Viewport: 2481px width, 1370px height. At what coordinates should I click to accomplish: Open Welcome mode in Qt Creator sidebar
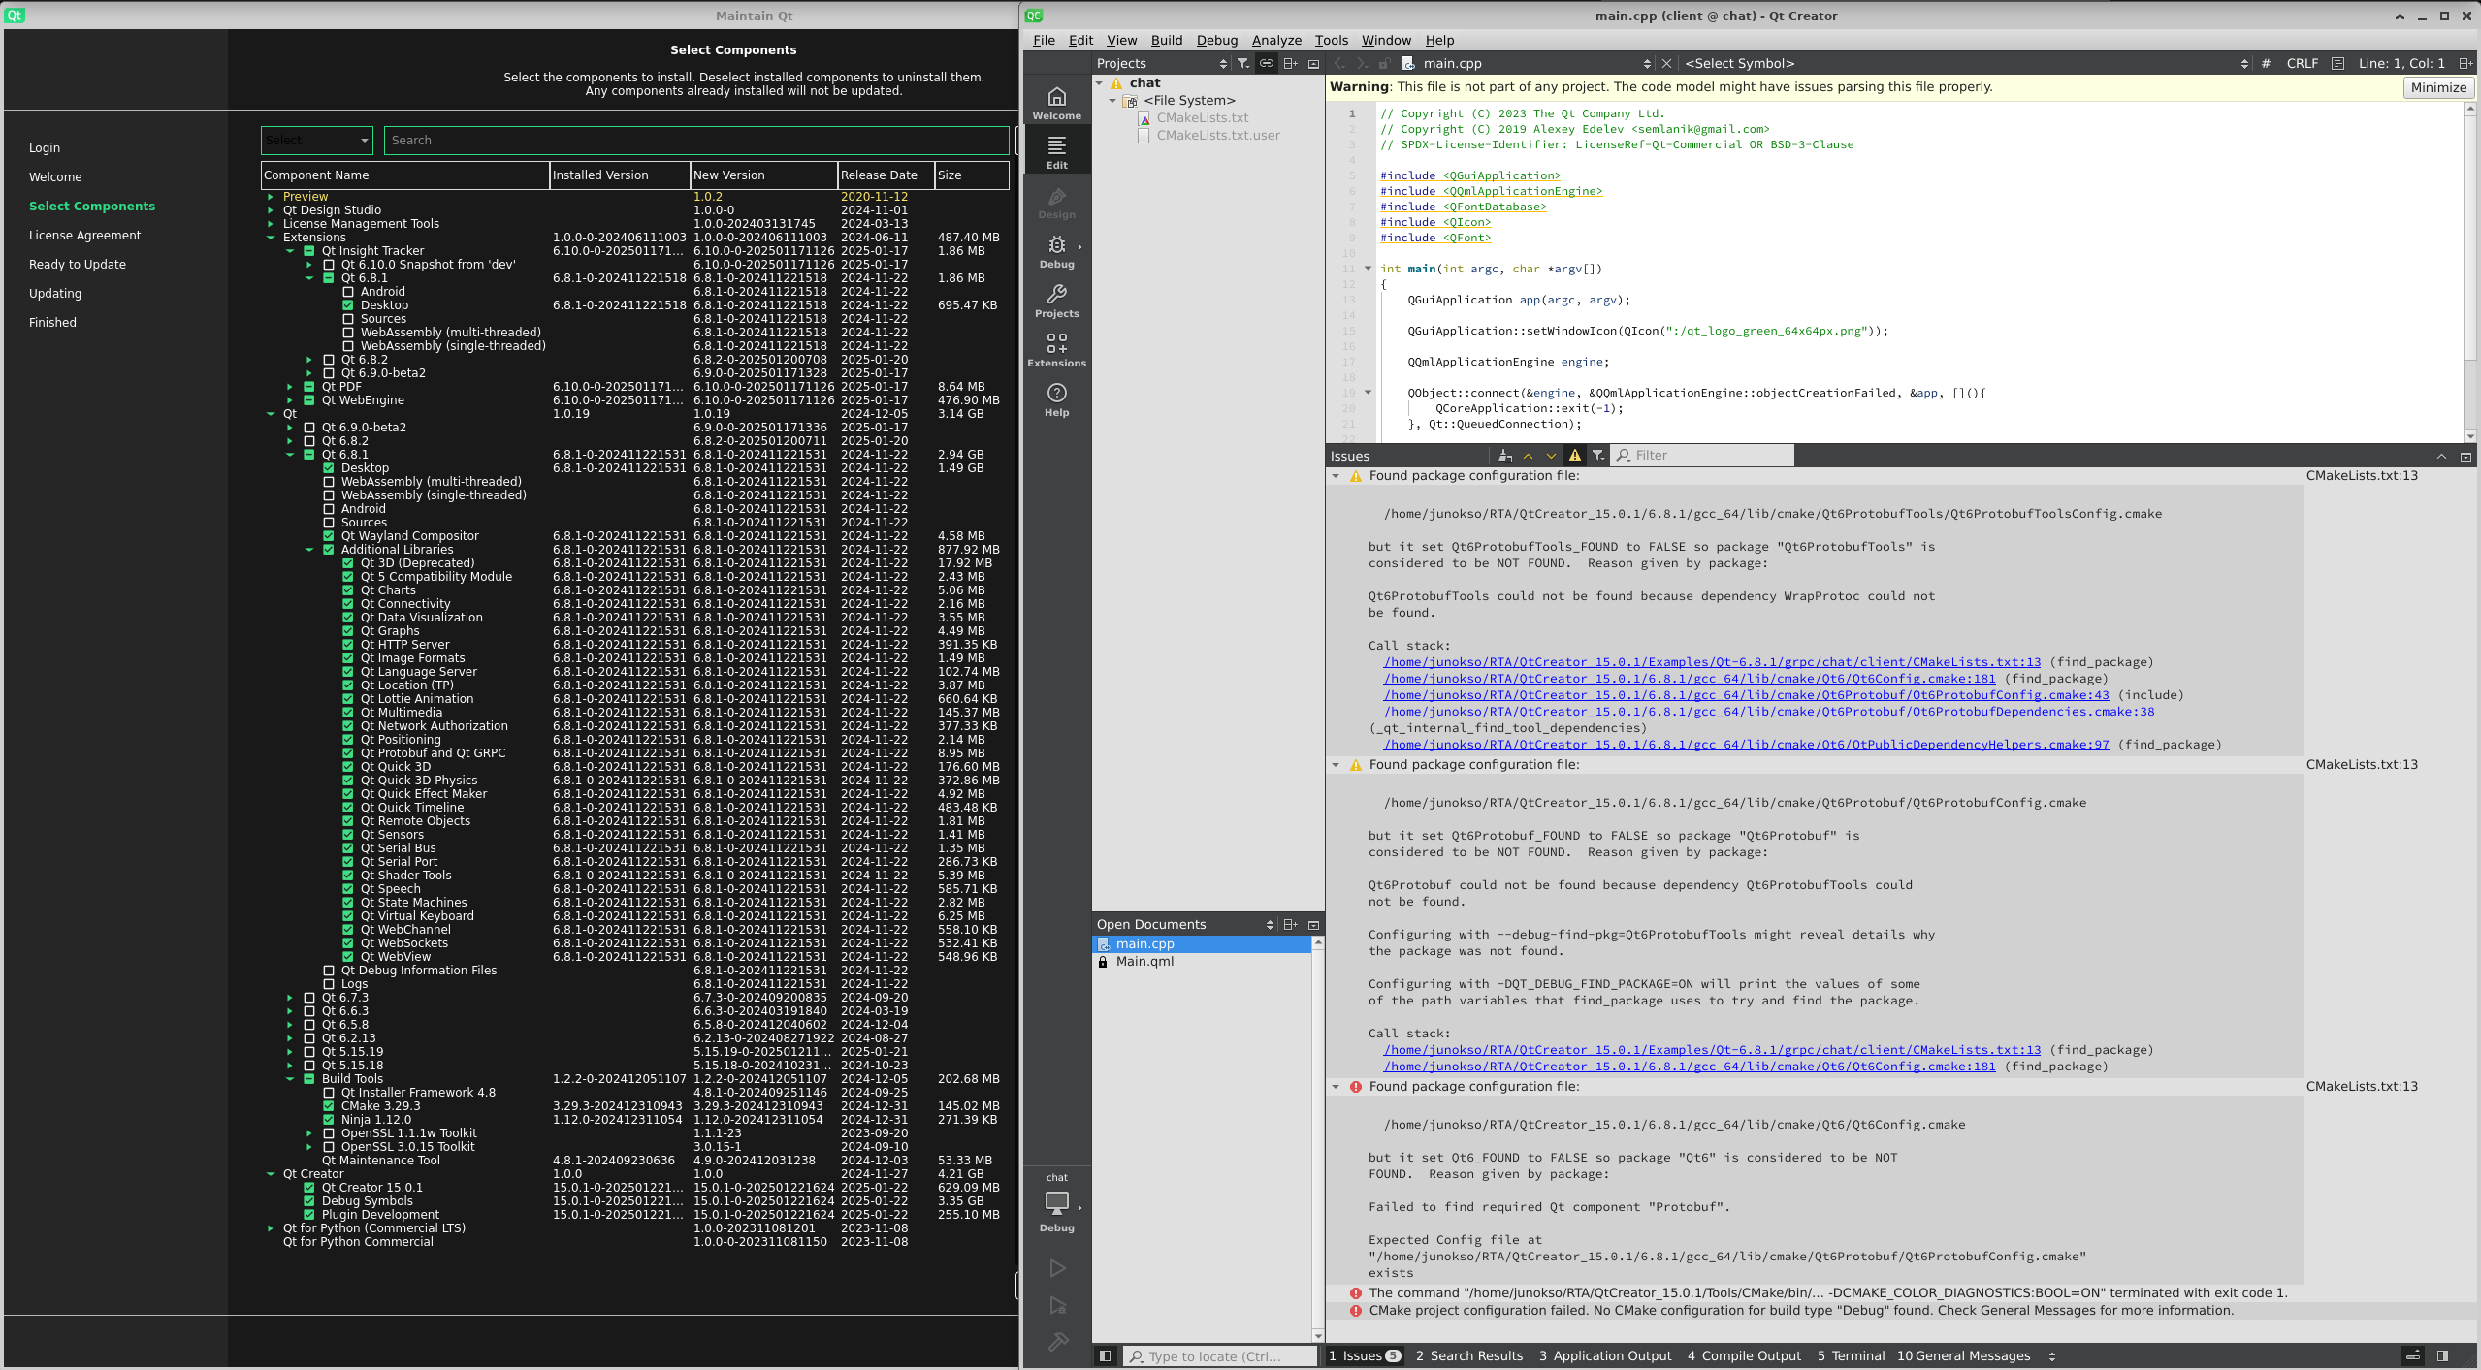(x=1056, y=104)
